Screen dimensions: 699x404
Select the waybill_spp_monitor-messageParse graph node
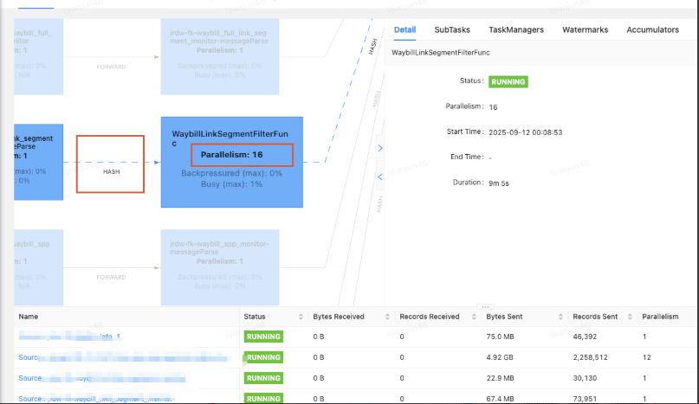[x=220, y=267]
